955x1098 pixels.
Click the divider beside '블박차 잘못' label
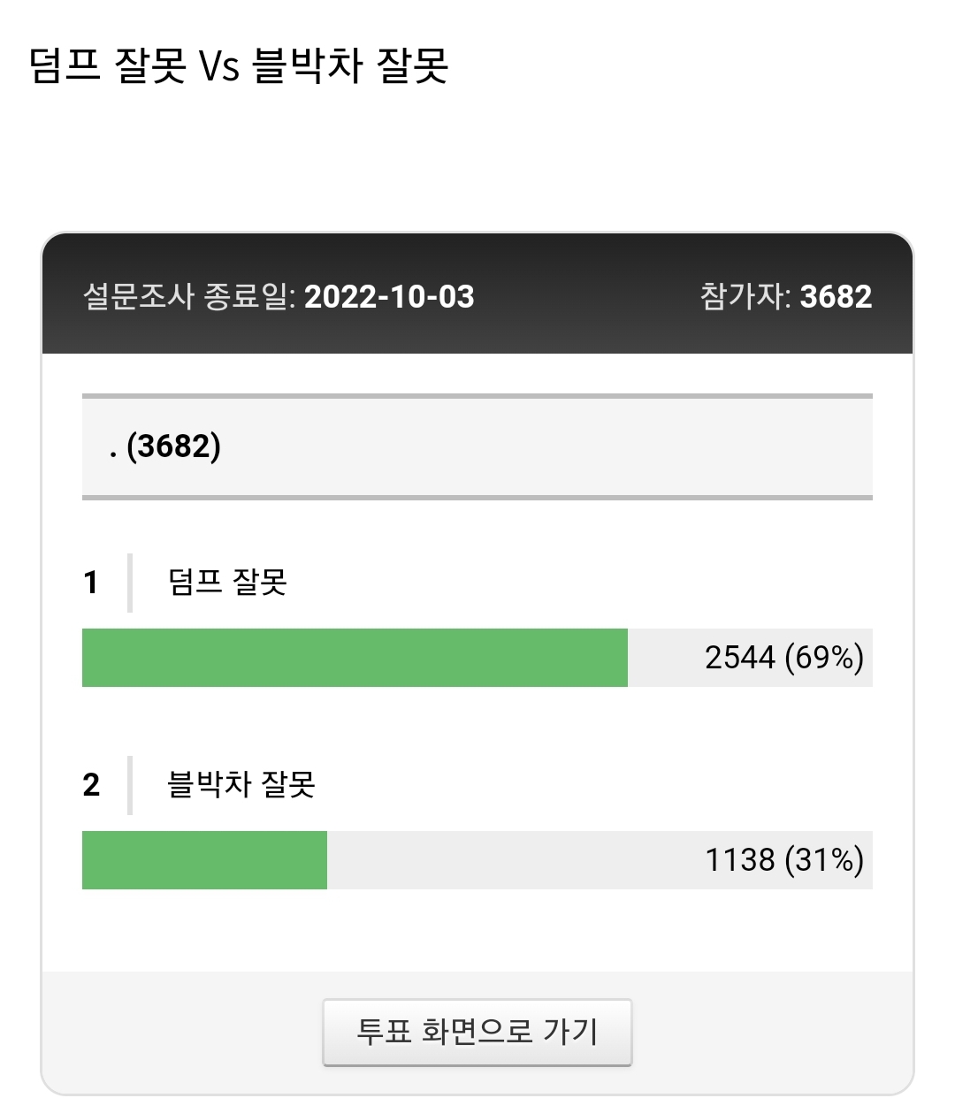pyautogui.click(x=131, y=784)
